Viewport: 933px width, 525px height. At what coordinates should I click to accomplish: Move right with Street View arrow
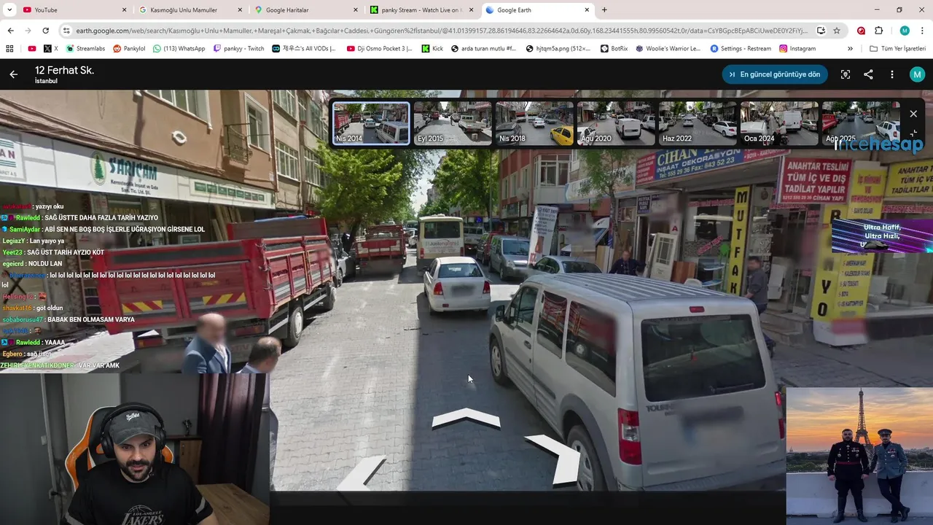(555, 459)
